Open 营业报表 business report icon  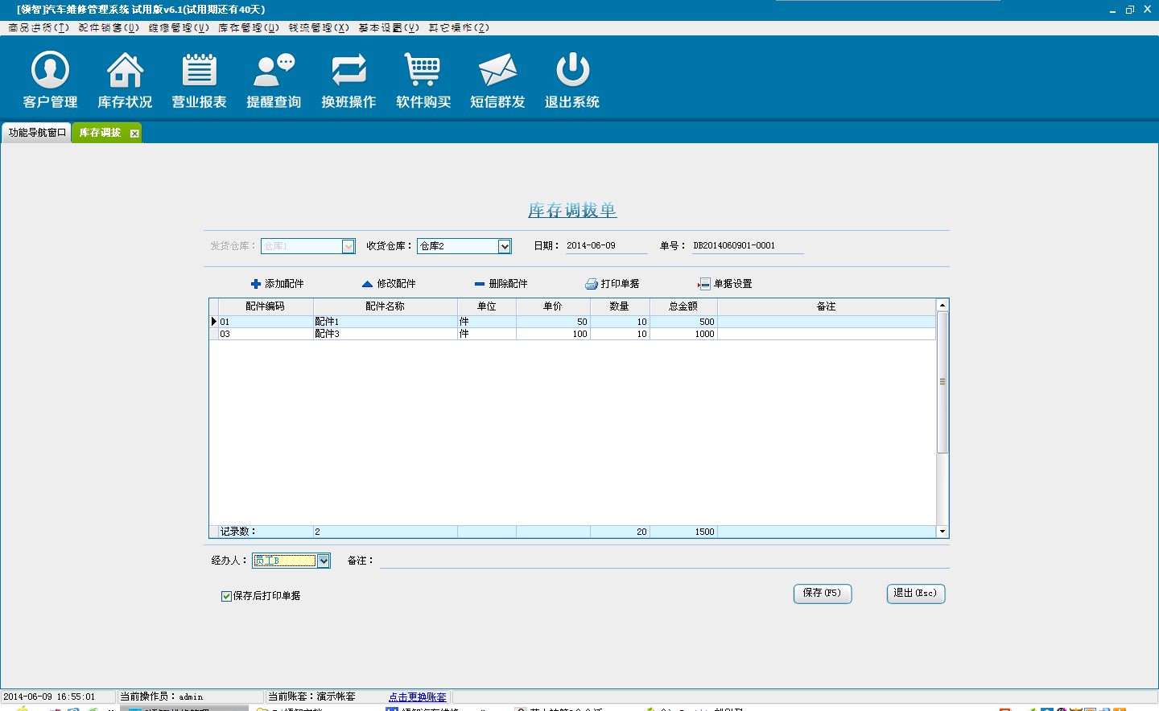[199, 71]
